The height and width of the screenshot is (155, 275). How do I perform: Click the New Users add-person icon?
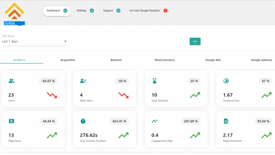(x=83, y=81)
